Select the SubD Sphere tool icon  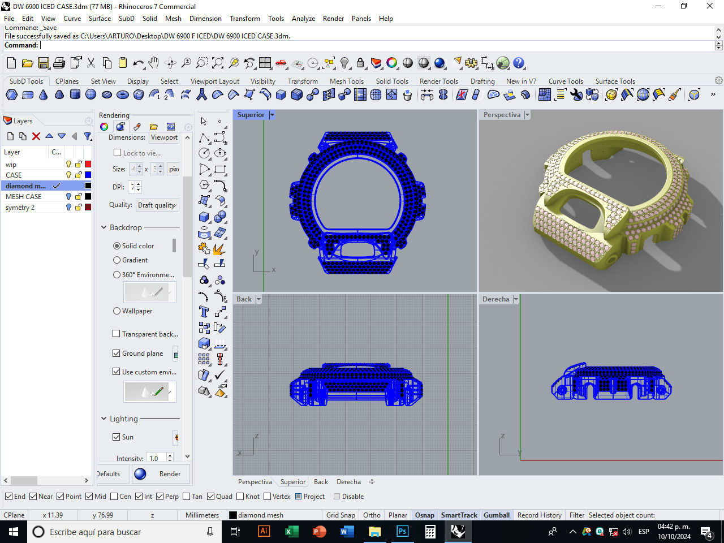pyautogui.click(x=90, y=94)
